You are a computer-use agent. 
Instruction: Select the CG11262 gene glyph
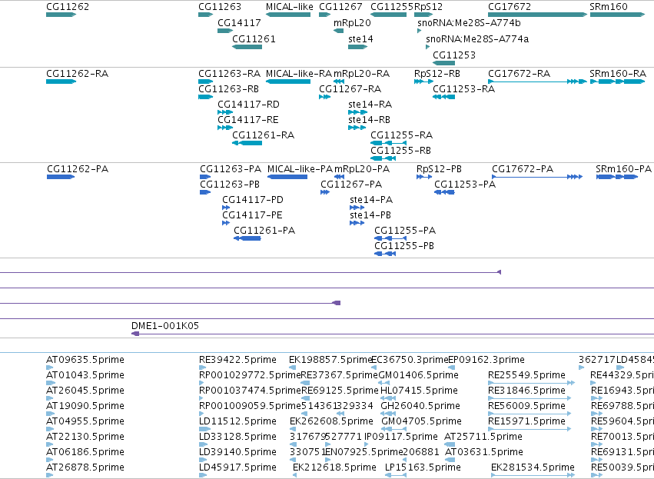(61, 15)
